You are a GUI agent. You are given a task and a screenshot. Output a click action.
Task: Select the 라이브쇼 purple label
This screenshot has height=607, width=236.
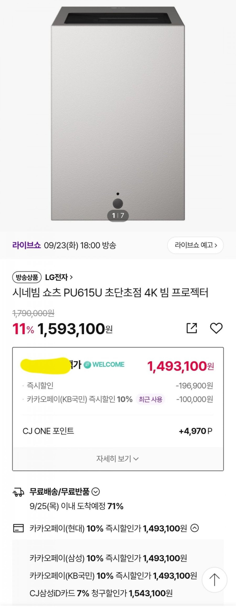tap(27, 245)
